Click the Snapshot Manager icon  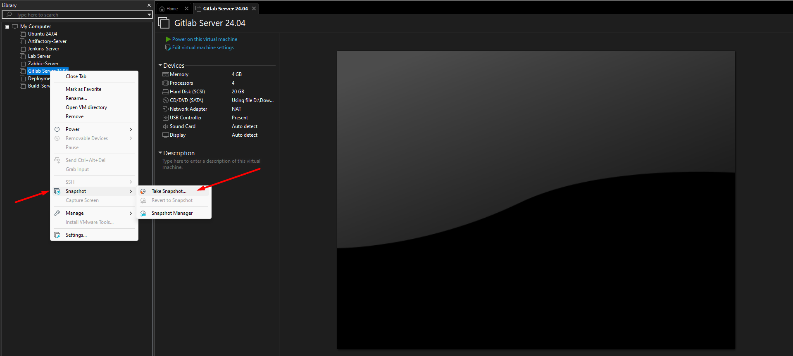143,213
